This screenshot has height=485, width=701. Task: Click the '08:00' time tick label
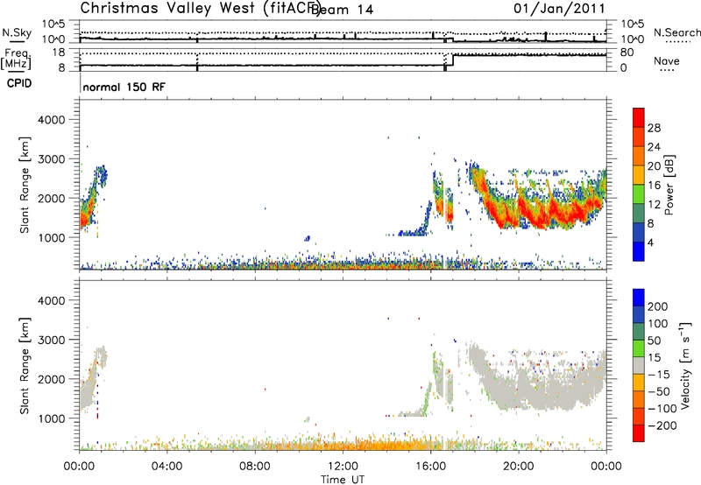[x=255, y=467]
